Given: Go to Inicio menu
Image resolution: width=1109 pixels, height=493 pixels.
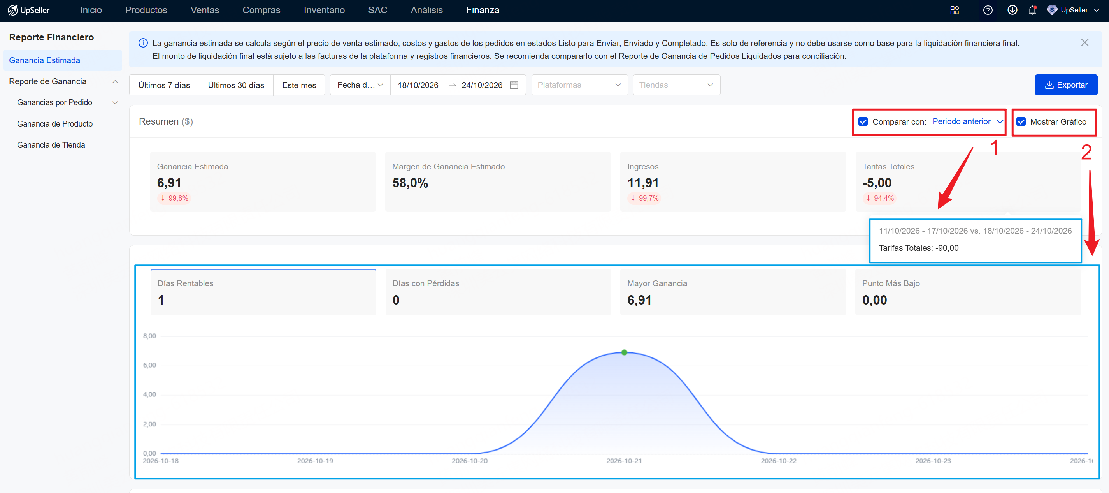Looking at the screenshot, I should click(91, 10).
